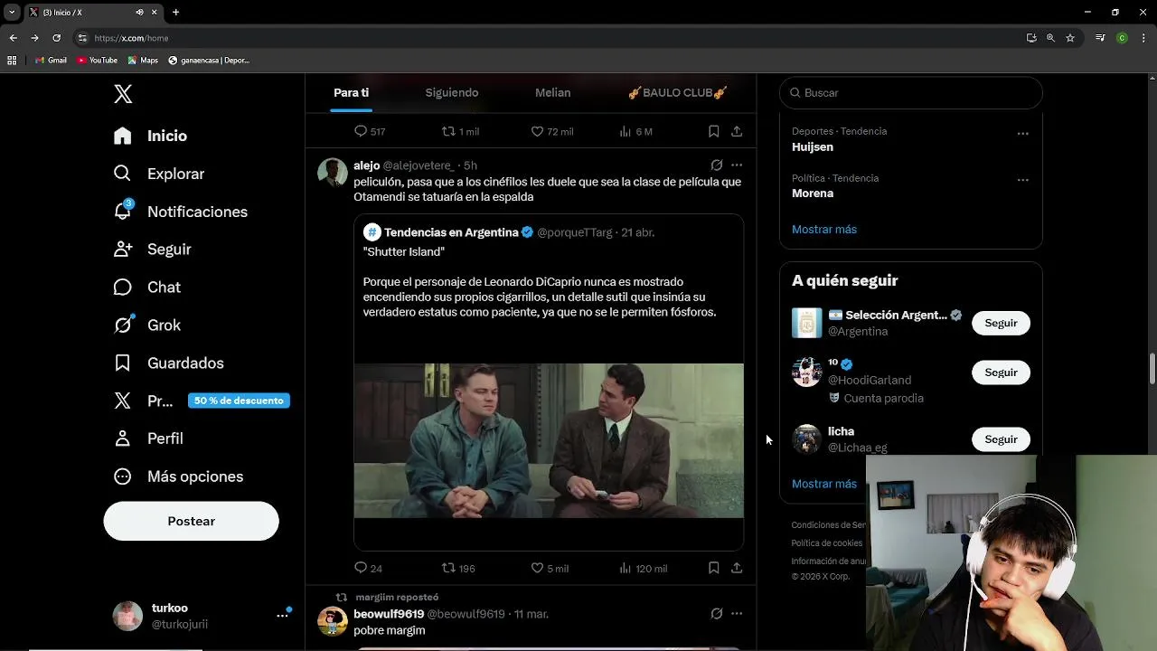The width and height of the screenshot is (1157, 651).
Task: Open Selección Argentina avatar
Action: point(806,323)
